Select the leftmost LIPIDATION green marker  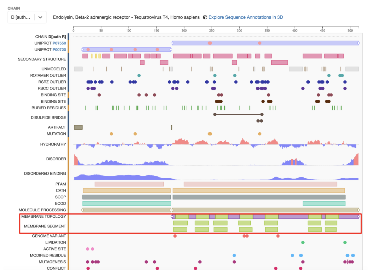tap(303, 243)
